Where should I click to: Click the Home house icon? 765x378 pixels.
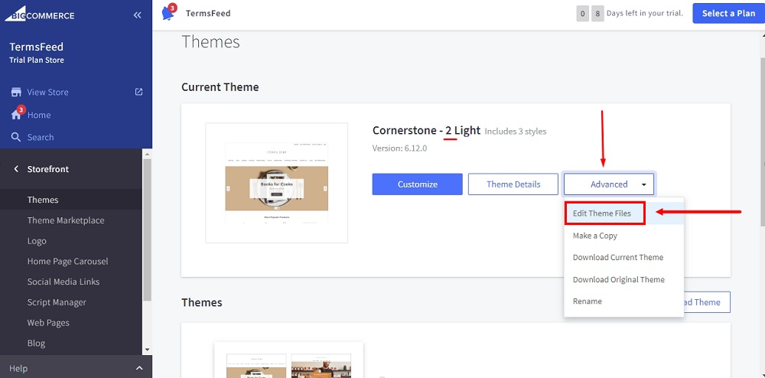[16, 115]
